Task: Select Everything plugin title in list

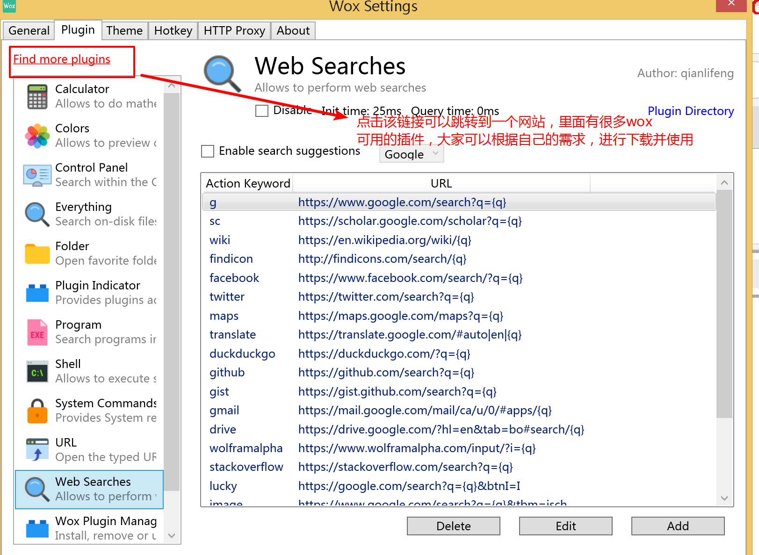Action: click(x=84, y=207)
